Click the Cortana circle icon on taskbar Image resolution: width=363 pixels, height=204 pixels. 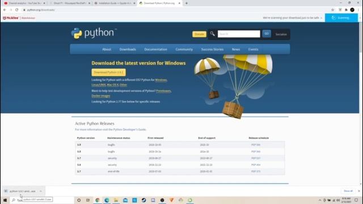pos(79,200)
